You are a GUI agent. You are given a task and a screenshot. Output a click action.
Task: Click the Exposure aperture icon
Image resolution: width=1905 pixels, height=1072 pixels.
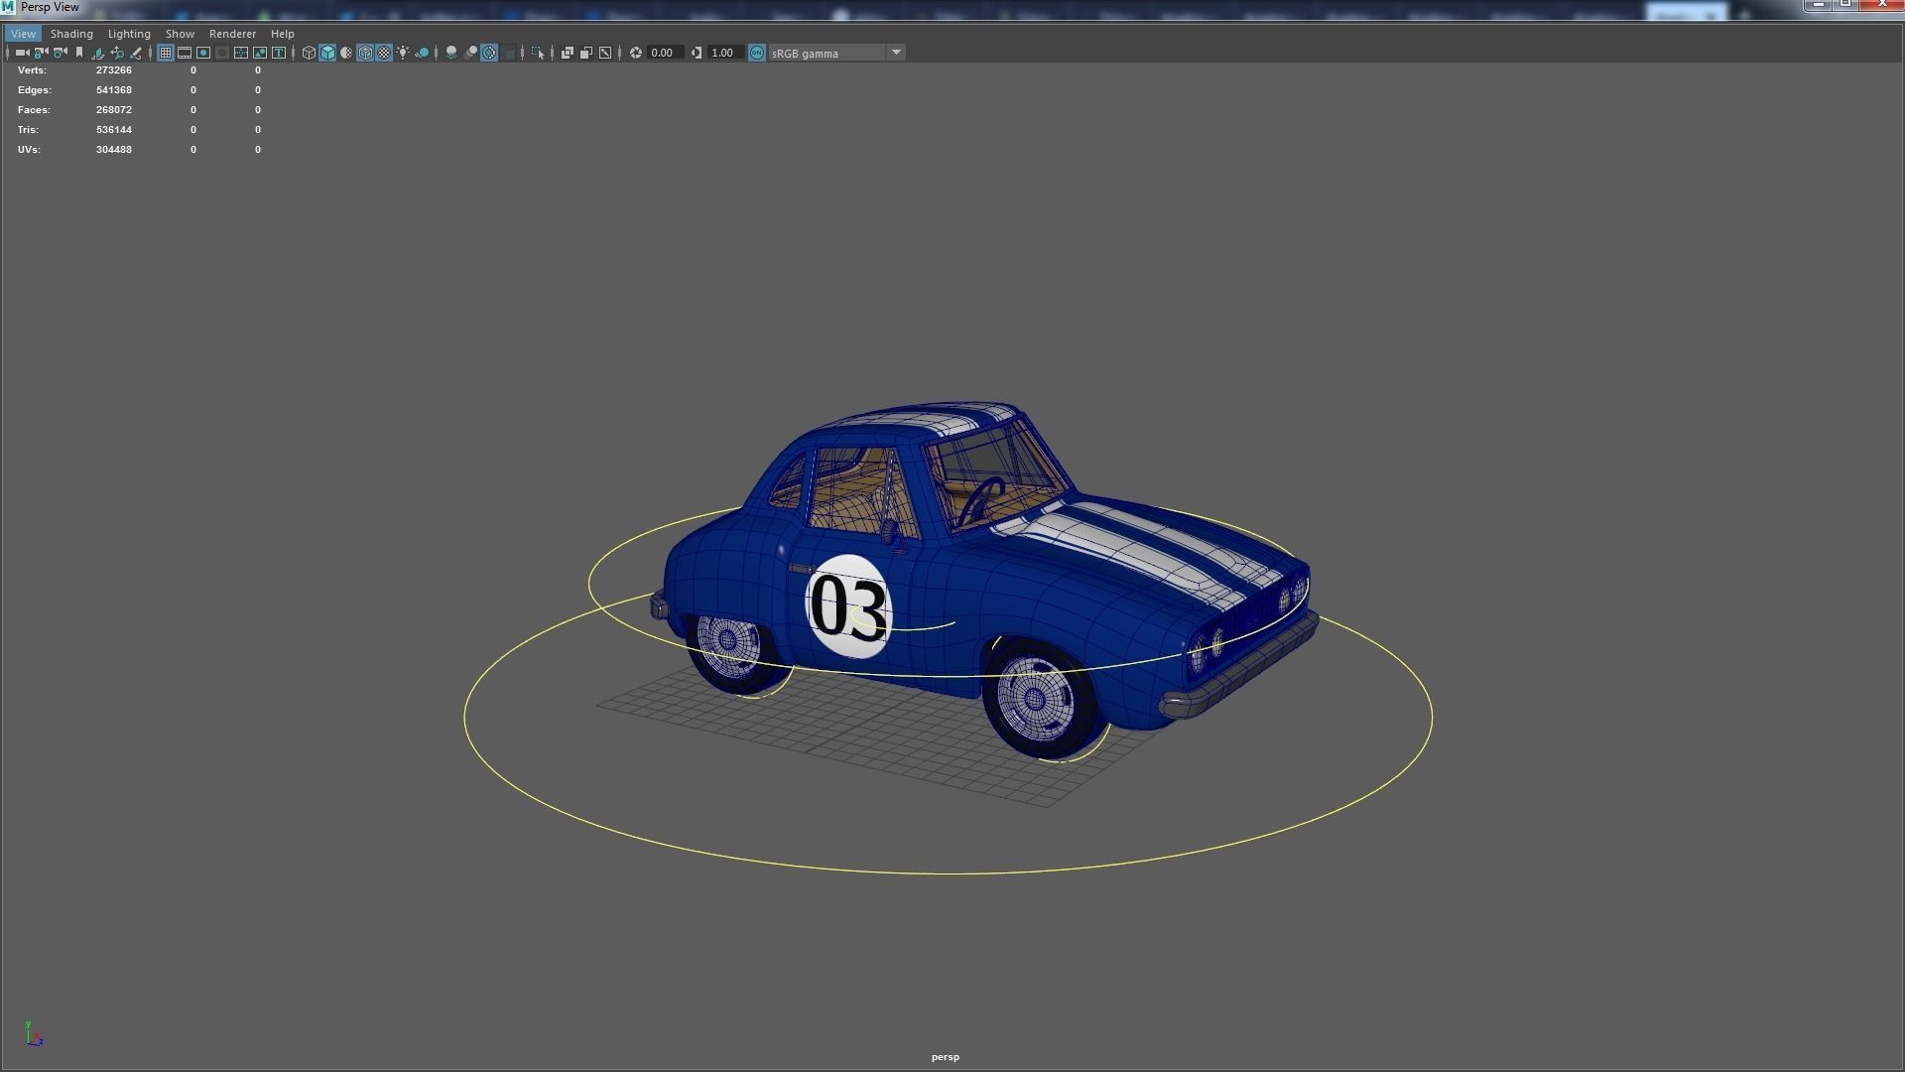[636, 53]
